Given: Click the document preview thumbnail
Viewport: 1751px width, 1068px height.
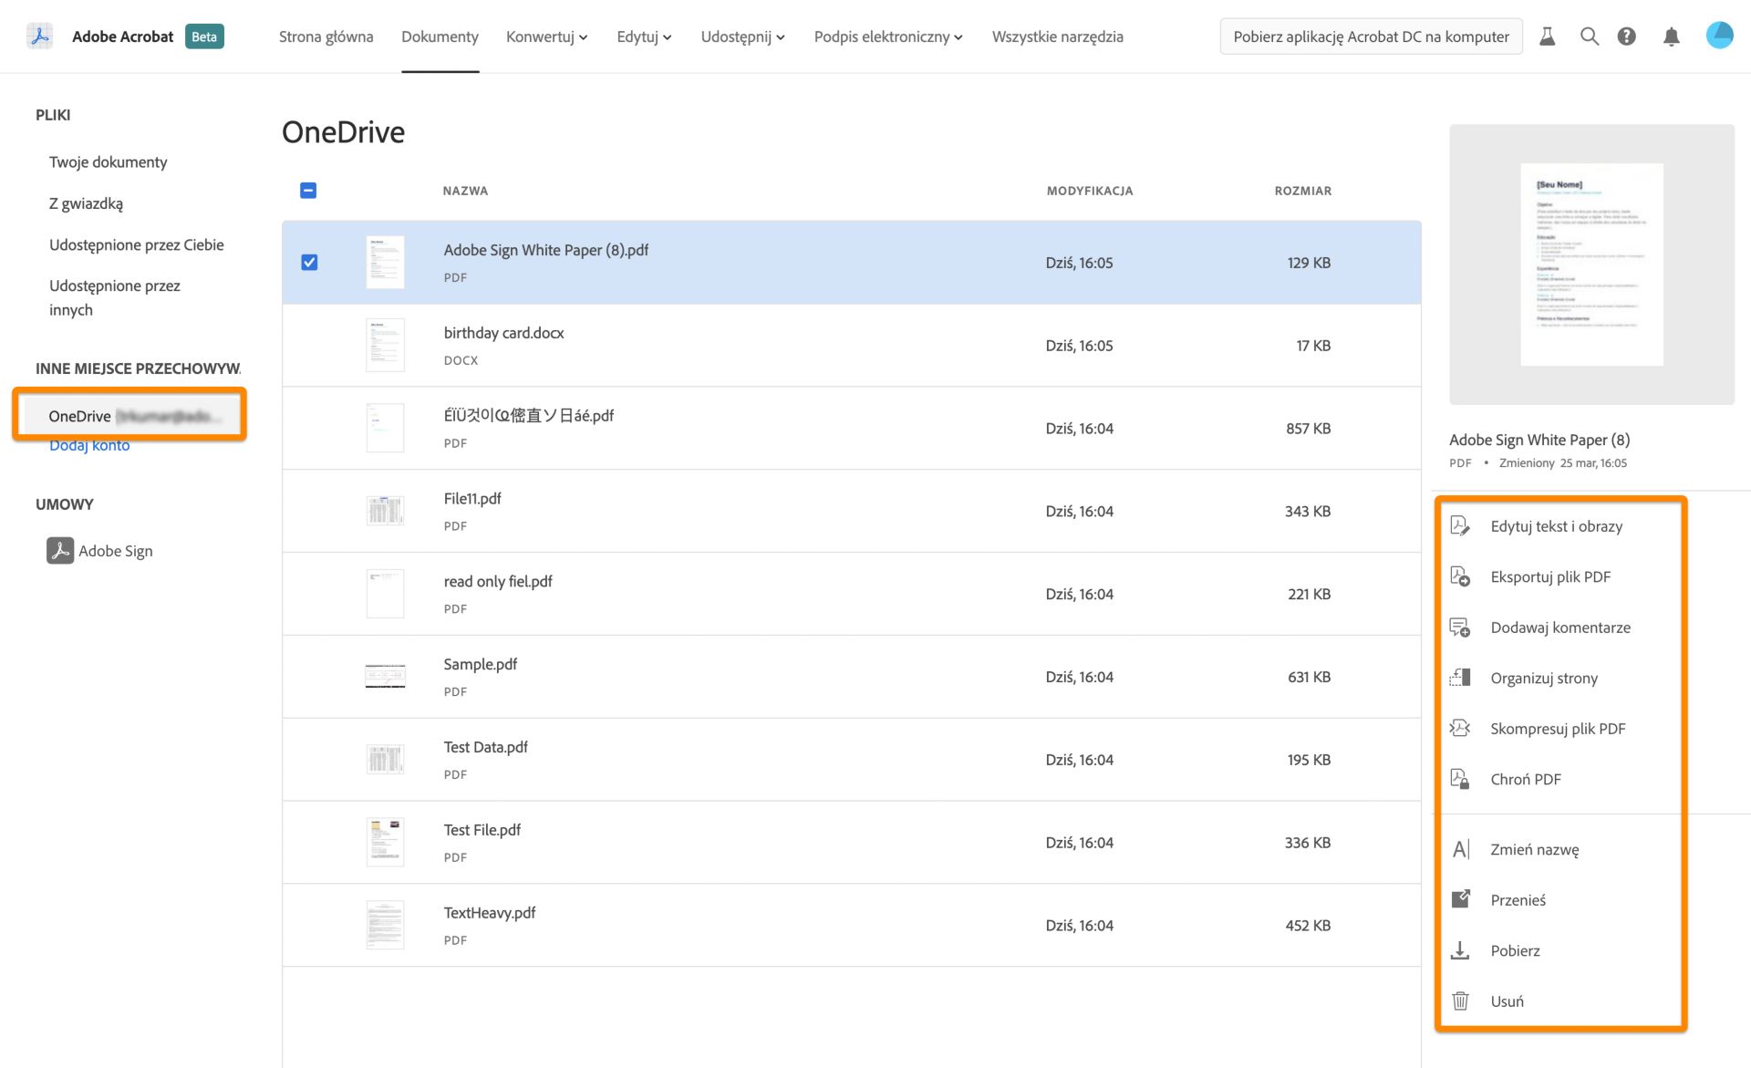Looking at the screenshot, I should click(x=1591, y=264).
